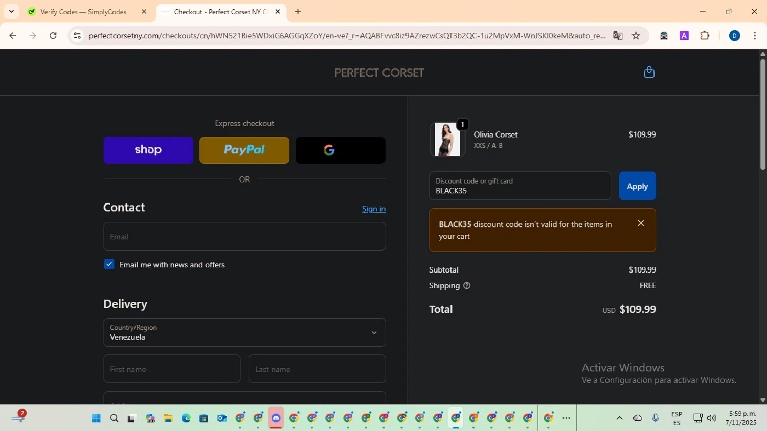Click the translate page icon
767x431 pixels.
tap(618, 36)
